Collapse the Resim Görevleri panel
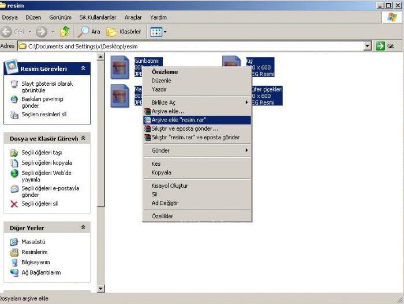This screenshot has width=404, height=304. 83,69
